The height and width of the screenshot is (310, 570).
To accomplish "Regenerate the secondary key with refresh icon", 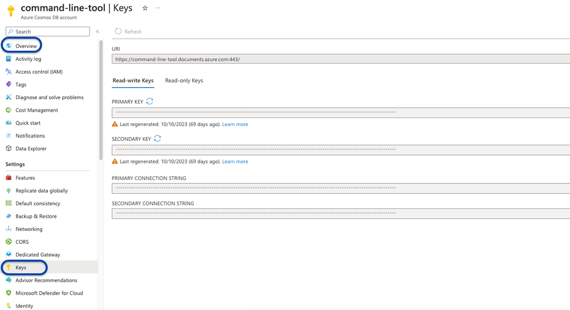I will (157, 138).
